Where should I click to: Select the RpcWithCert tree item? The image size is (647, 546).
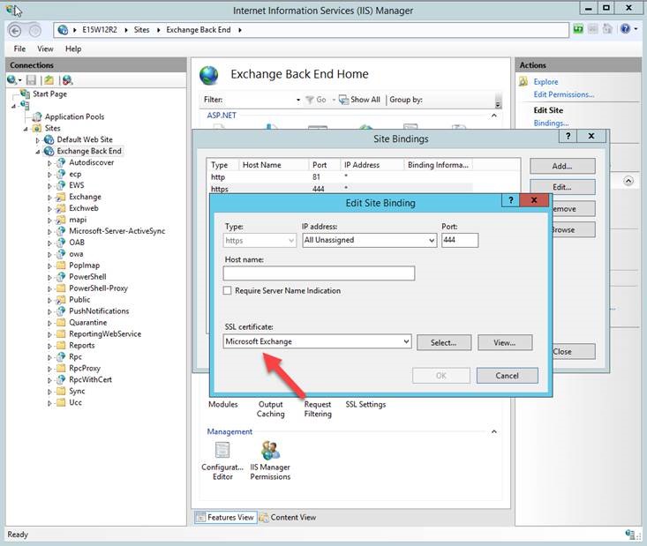[90, 380]
